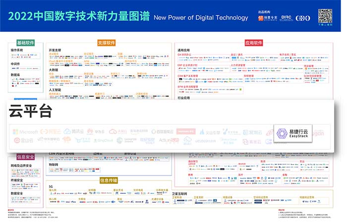Click the QR code in the header
Viewport: 347px width, 223px height.
(325, 16)
